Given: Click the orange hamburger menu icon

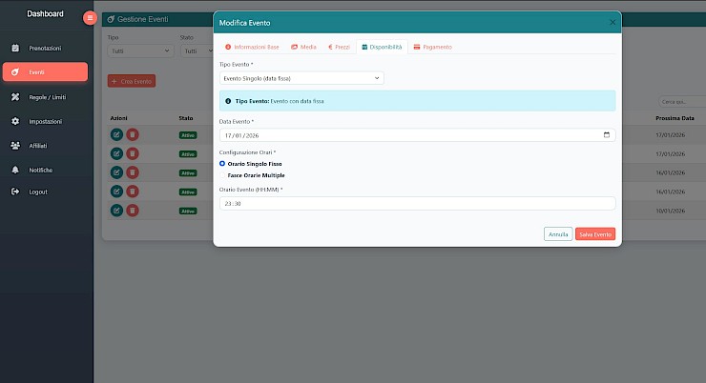Looking at the screenshot, I should 90,18.
